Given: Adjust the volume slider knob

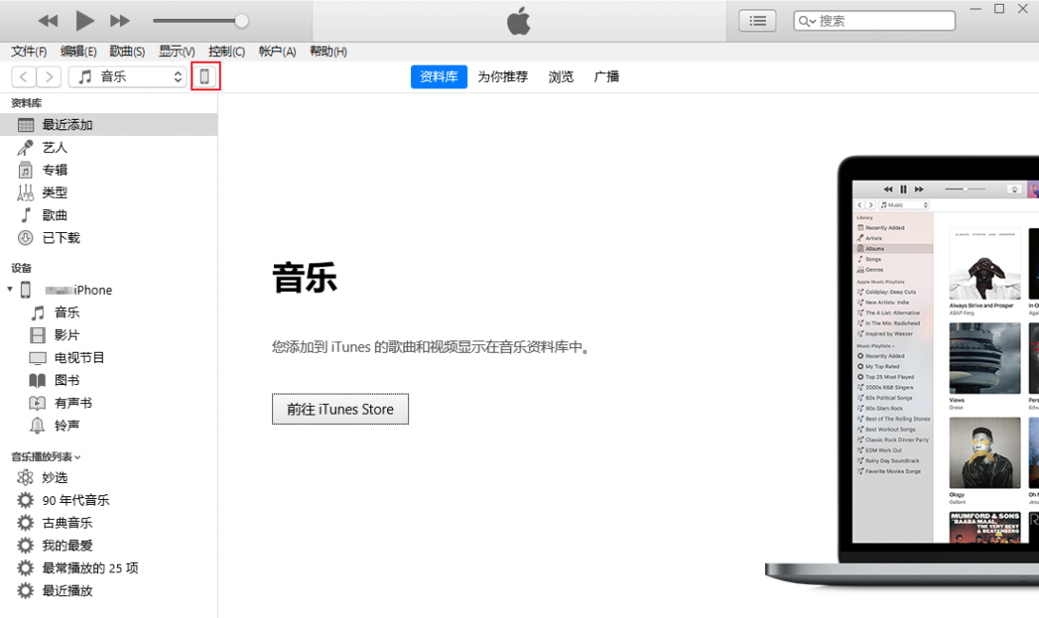Looking at the screenshot, I should pyautogui.click(x=242, y=21).
